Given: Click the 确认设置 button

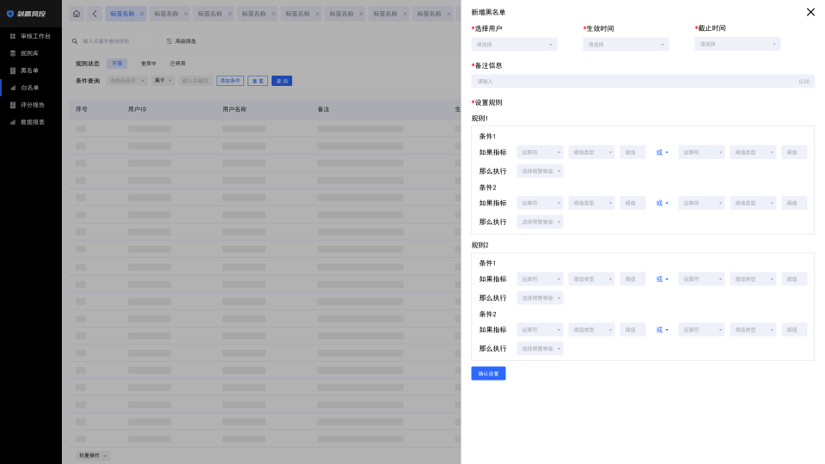Looking at the screenshot, I should (488, 374).
